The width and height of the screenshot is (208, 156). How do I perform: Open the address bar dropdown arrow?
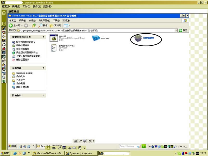[176, 30]
